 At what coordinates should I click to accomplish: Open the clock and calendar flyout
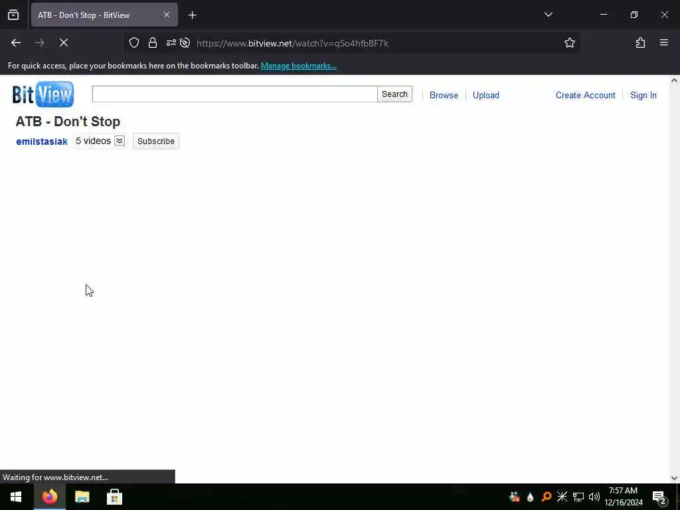coord(624,497)
